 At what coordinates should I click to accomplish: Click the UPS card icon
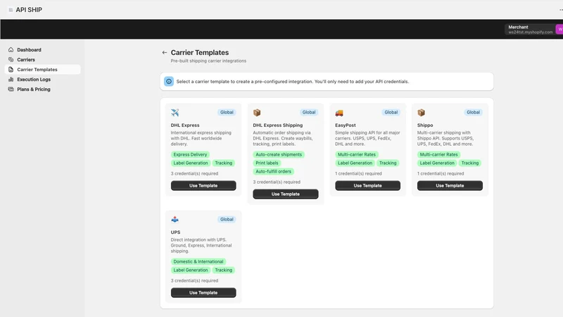coord(175,219)
